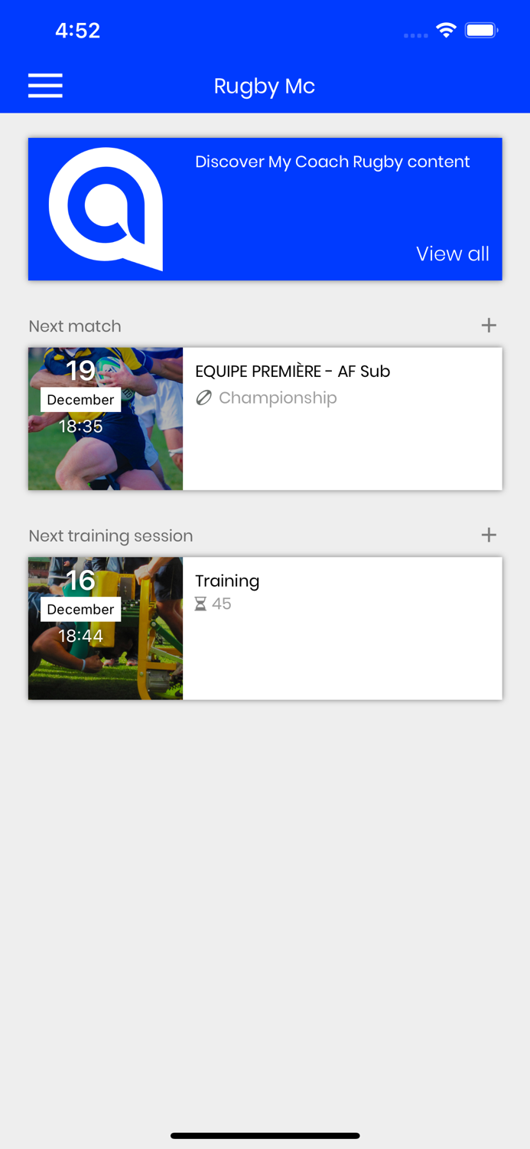
Task: Tap the Next training session label
Action: (111, 535)
